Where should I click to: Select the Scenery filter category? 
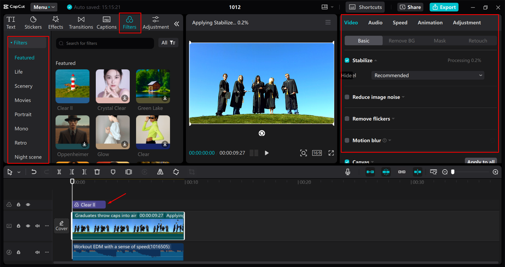(x=24, y=86)
